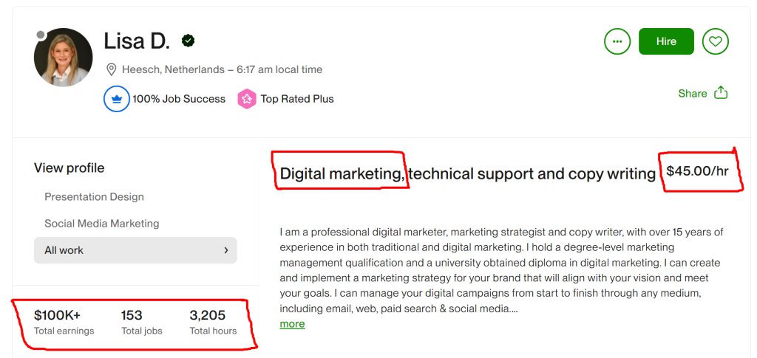
Task: Click the three-dots more options button
Action: [617, 41]
